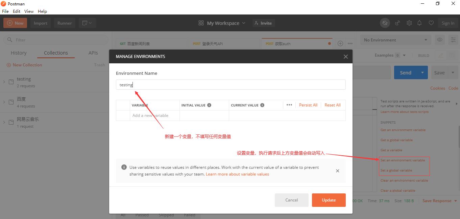Click the Cancel button
Image resolution: width=460 pixels, height=219 pixels.
point(291,200)
